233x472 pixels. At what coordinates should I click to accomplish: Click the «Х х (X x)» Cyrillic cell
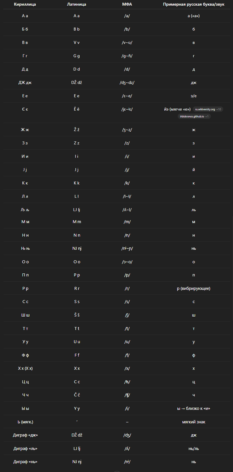pyautogui.click(x=25, y=369)
